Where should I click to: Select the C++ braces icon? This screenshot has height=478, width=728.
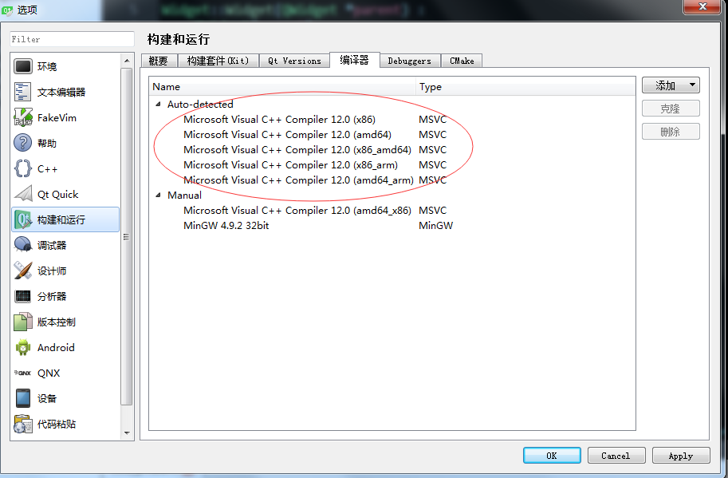pos(23,168)
